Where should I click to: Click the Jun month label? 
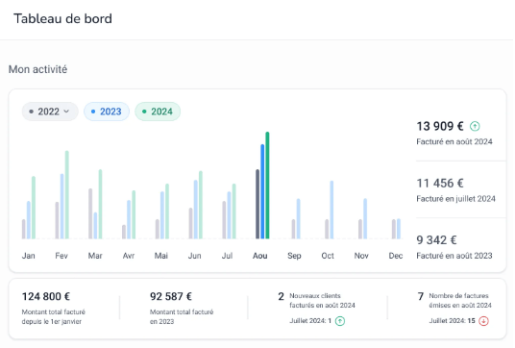tap(194, 256)
